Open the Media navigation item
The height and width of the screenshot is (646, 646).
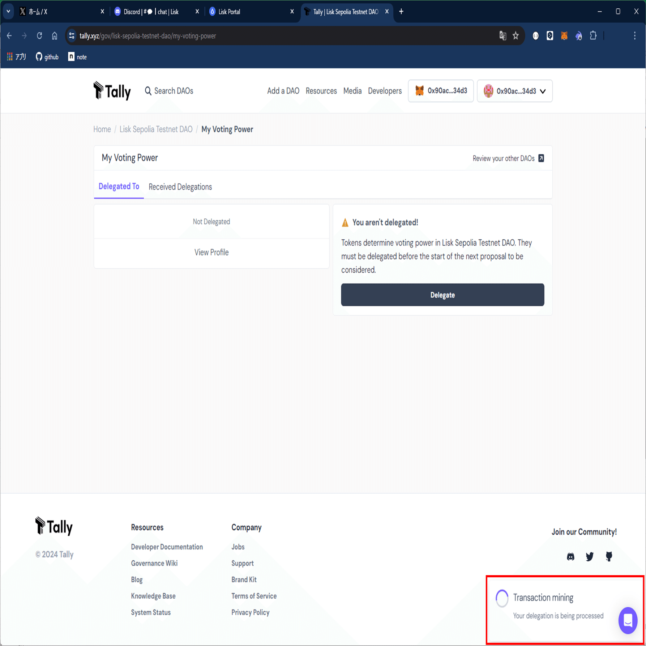pos(352,91)
